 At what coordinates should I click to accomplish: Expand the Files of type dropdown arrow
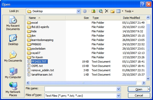point(118,96)
